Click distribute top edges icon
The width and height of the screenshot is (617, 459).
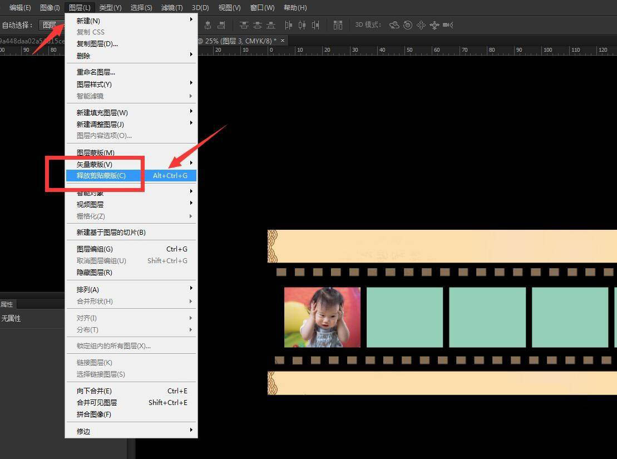coord(244,25)
